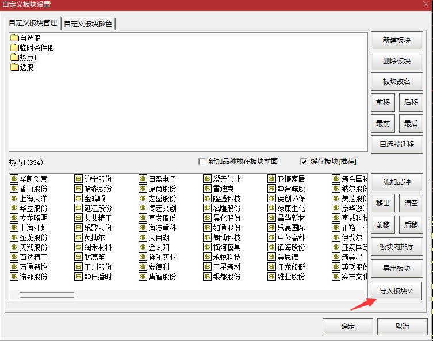433x341 pixels.
Task: Open the 导入板块 dropdown button
Action: tap(396, 291)
